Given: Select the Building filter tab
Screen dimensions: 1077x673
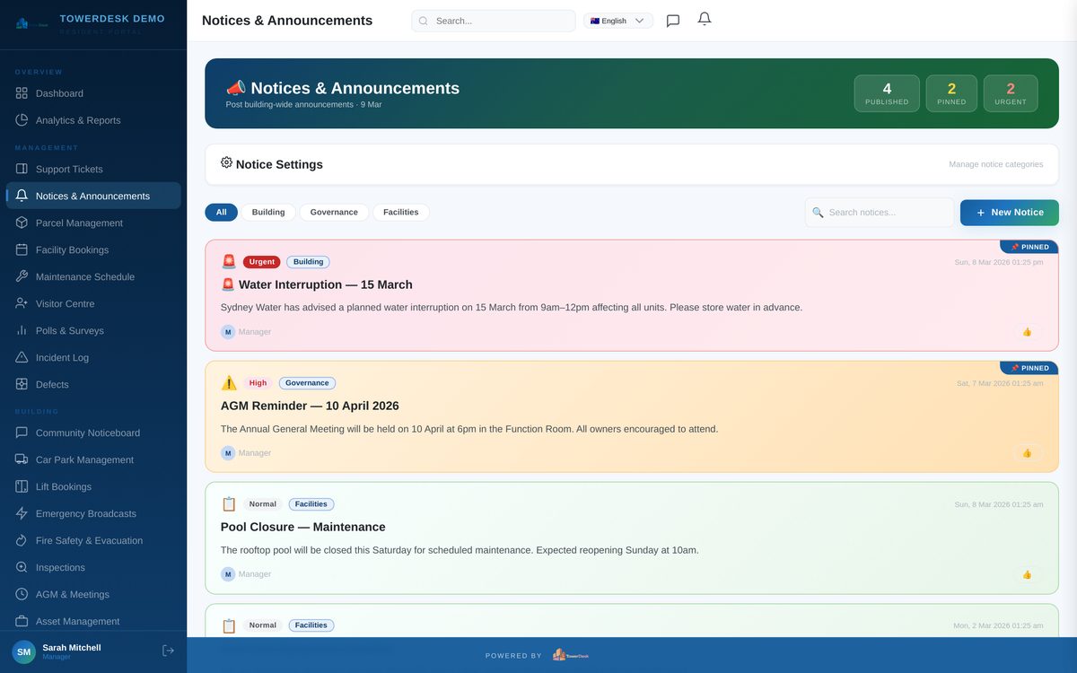Looking at the screenshot, I should [x=267, y=212].
